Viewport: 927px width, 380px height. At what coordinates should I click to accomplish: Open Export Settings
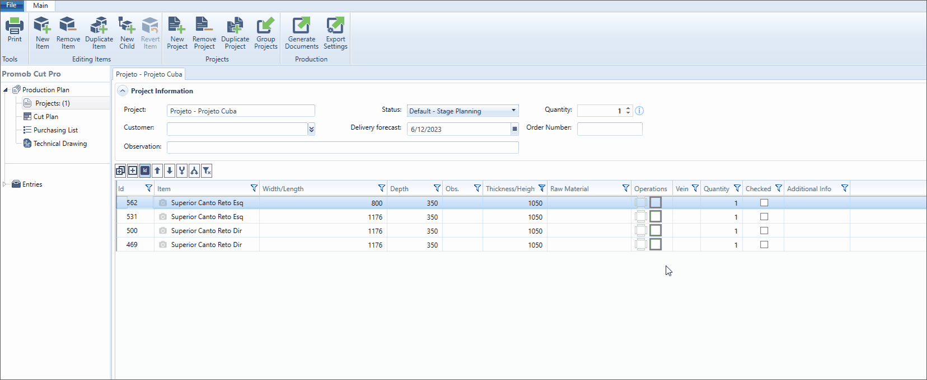[335, 33]
